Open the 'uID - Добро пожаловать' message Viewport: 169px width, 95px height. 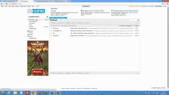click(x=82, y=33)
